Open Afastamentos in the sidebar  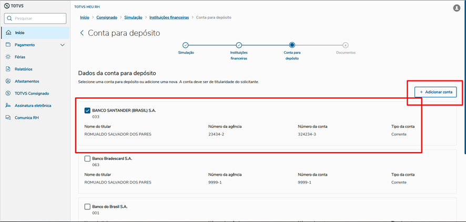coord(35,81)
